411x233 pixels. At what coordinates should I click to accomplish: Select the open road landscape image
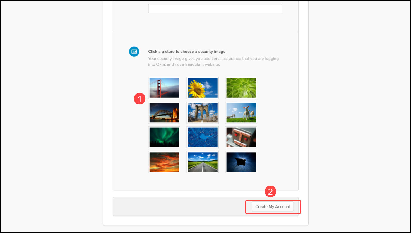203,162
